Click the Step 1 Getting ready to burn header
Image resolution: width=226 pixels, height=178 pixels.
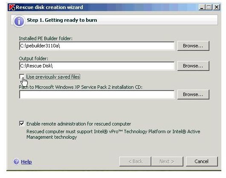coord(62,20)
